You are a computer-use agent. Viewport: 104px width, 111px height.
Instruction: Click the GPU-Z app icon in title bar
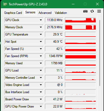pyautogui.click(x=5, y=4)
